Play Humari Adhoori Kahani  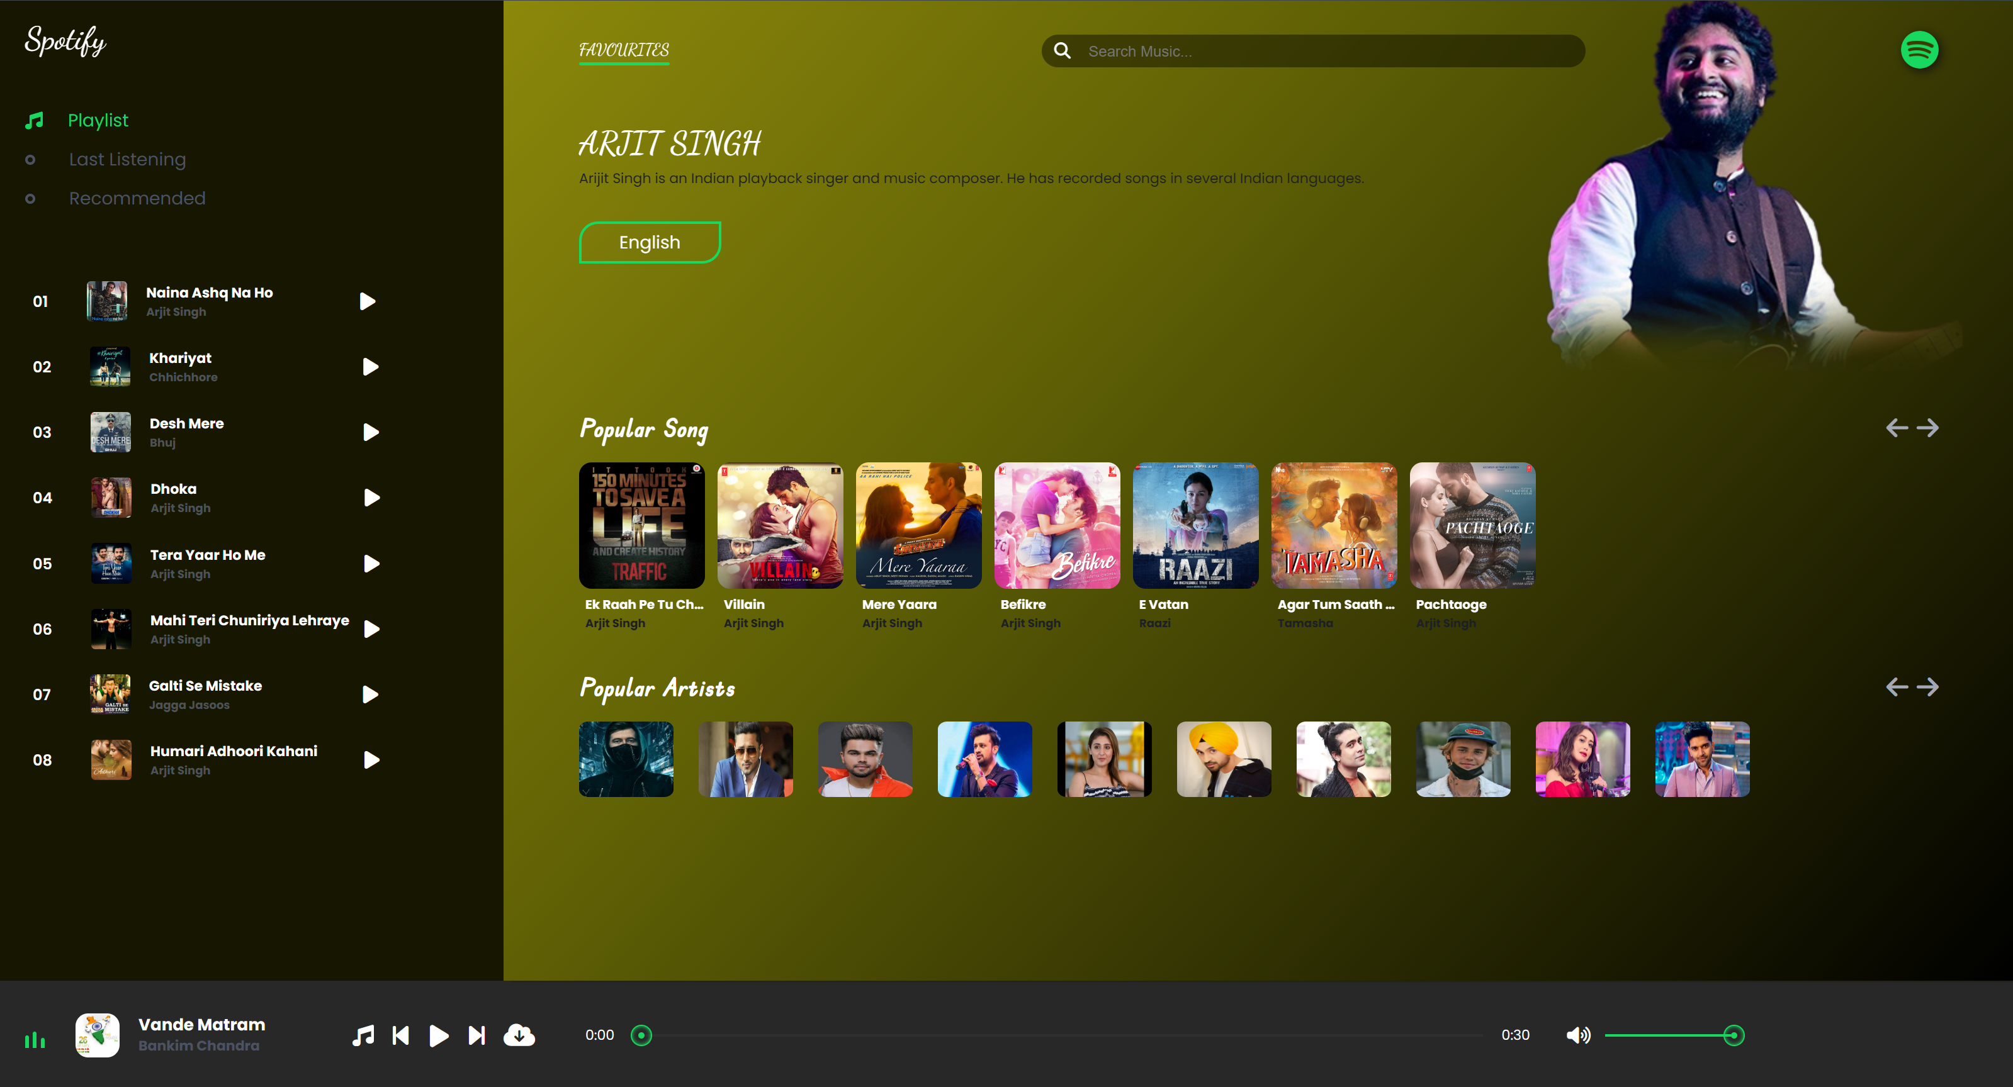(x=371, y=760)
